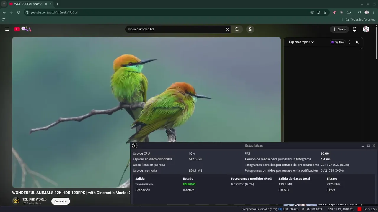Open the media control playlist icon
The height and width of the screenshot is (212, 378).
pos(359,12)
